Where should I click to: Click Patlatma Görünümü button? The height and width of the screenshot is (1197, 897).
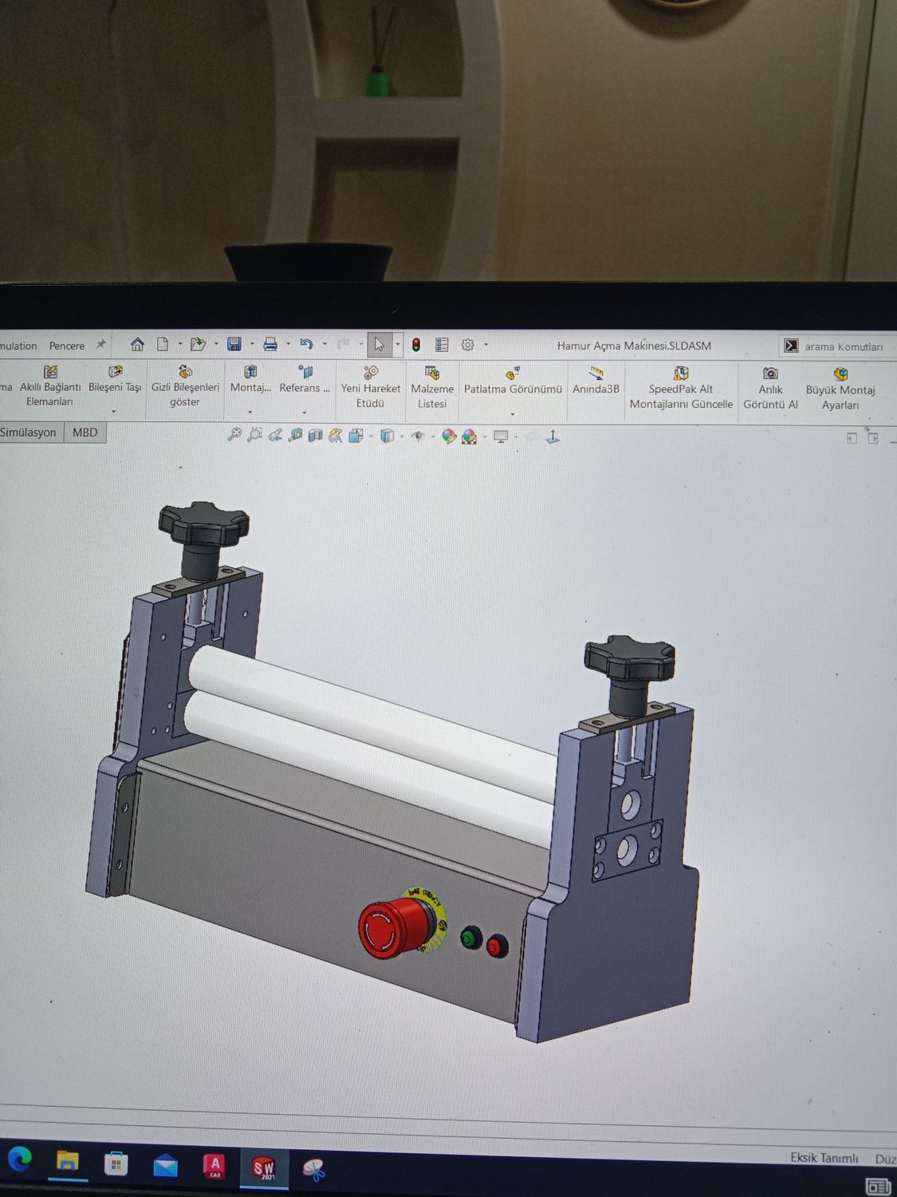click(513, 381)
